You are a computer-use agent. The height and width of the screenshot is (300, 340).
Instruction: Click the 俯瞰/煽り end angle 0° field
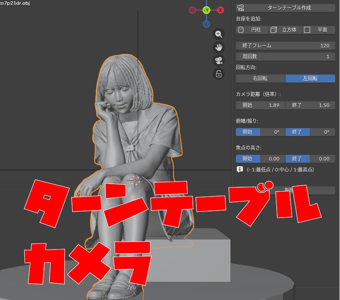(322, 132)
